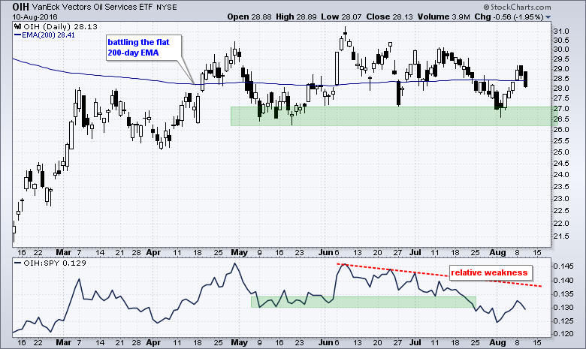Viewport: 586px width, 349px height.
Task: Click the Low 28.07 value
Action: tap(342, 17)
